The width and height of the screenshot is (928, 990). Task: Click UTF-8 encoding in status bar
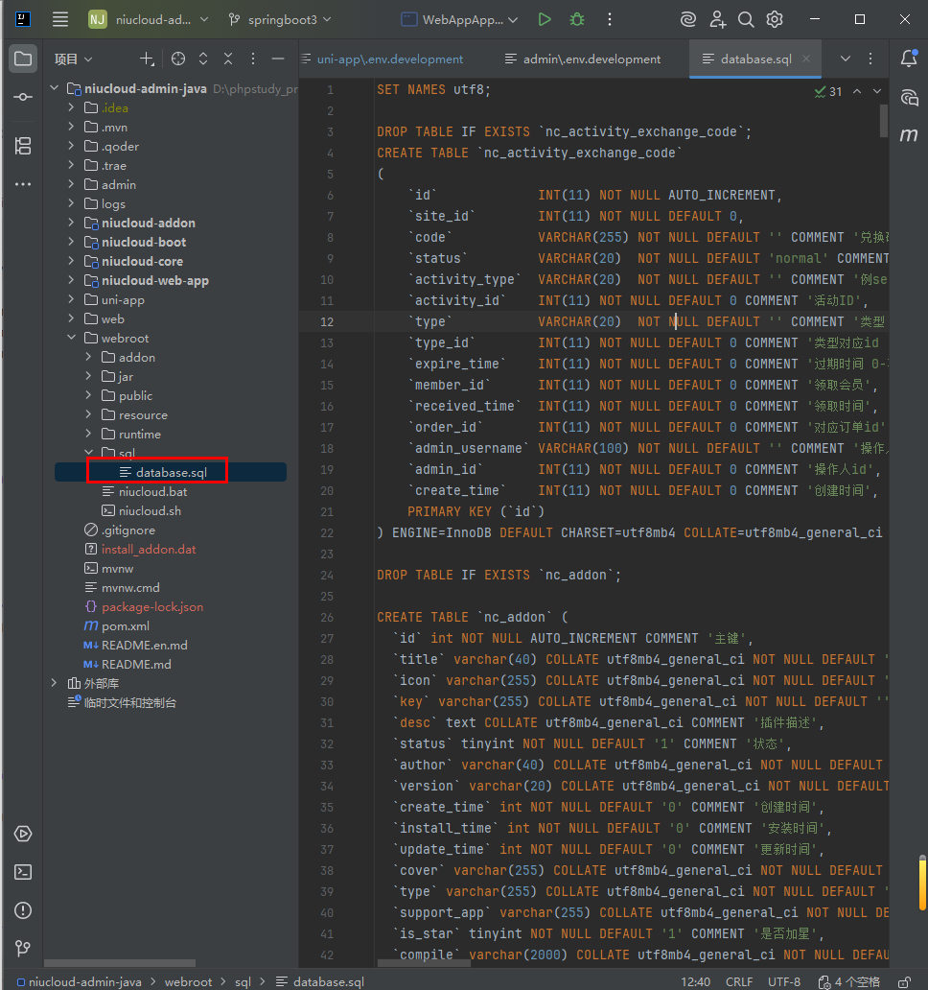pyautogui.click(x=783, y=981)
